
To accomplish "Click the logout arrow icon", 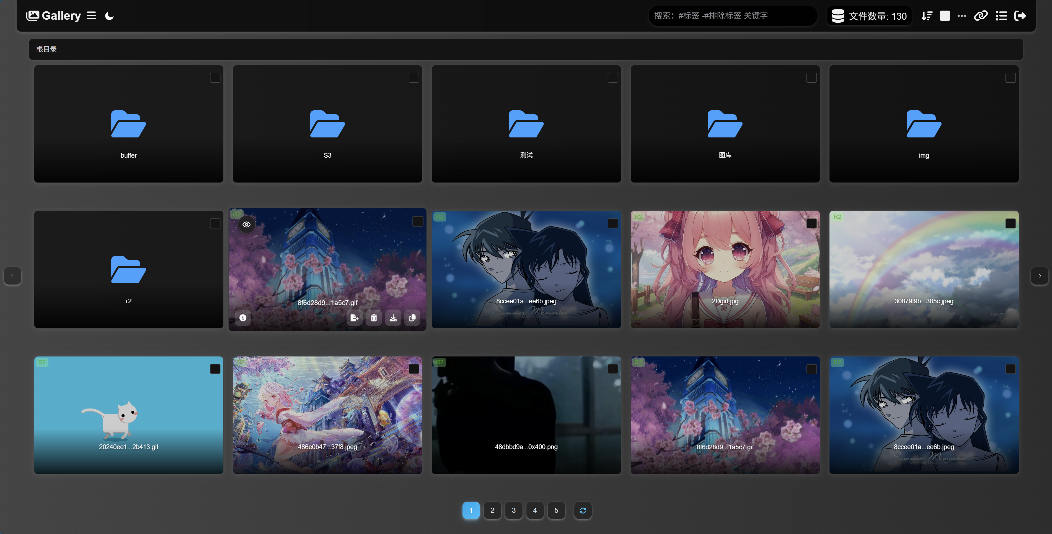I will (x=1020, y=16).
